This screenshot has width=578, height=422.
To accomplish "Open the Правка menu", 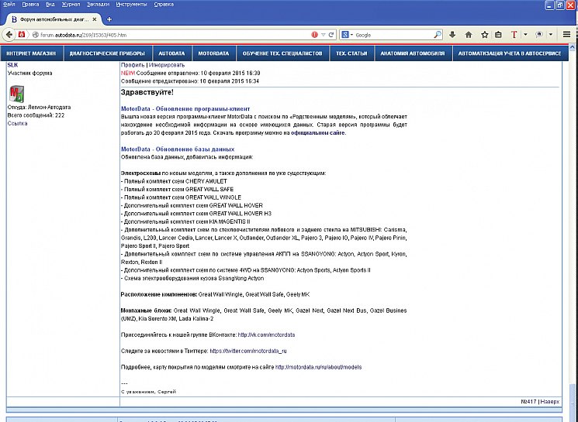I will [30, 5].
